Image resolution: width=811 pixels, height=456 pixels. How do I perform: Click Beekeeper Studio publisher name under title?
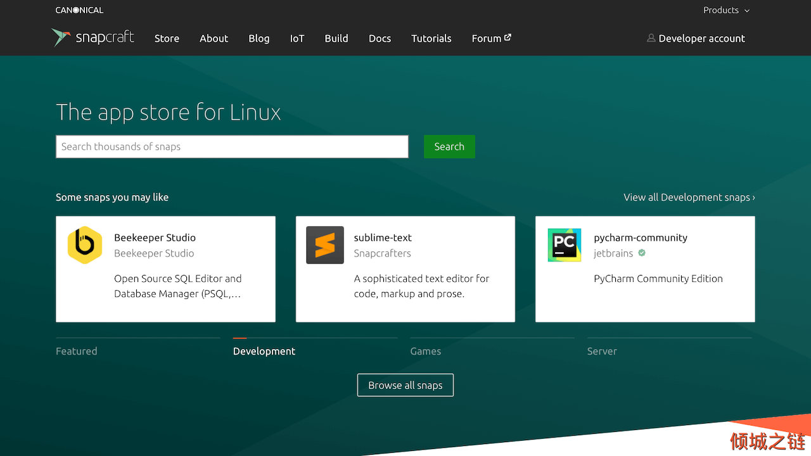(154, 253)
